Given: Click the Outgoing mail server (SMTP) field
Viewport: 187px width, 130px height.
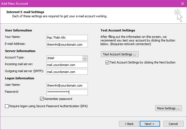Looking at the screenshot, I should pyautogui.click(x=67, y=72).
